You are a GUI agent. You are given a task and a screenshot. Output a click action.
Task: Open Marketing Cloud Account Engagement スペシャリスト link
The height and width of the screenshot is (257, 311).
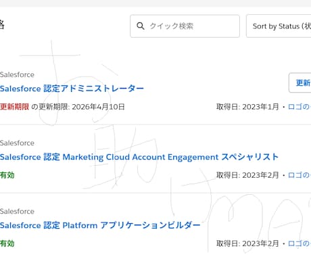pyautogui.click(x=139, y=157)
